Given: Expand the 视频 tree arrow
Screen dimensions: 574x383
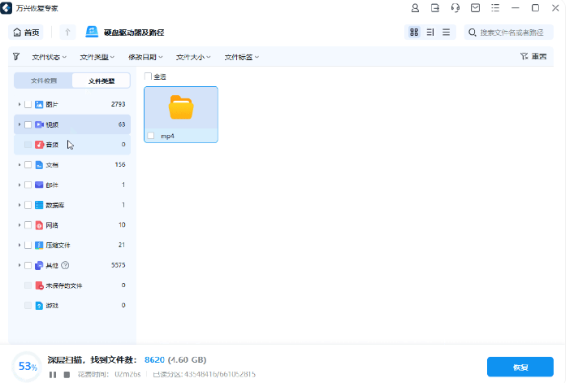Looking at the screenshot, I should coord(19,124).
